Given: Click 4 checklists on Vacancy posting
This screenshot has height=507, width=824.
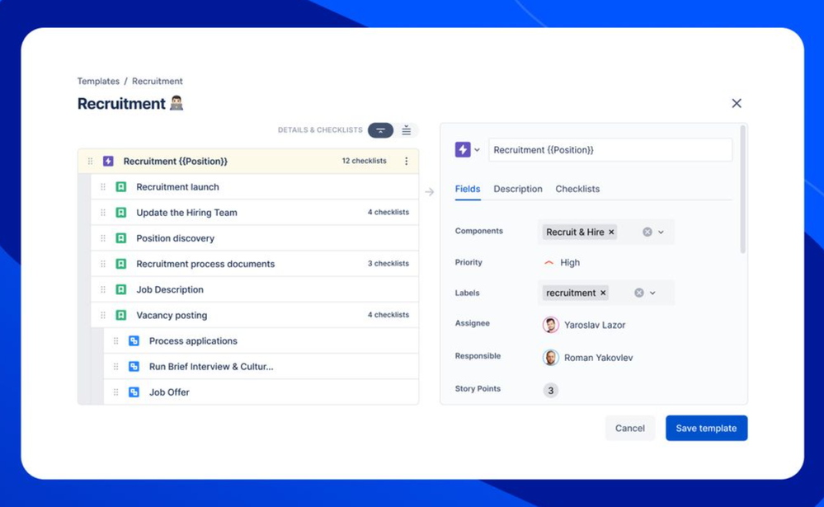Looking at the screenshot, I should click(x=388, y=315).
